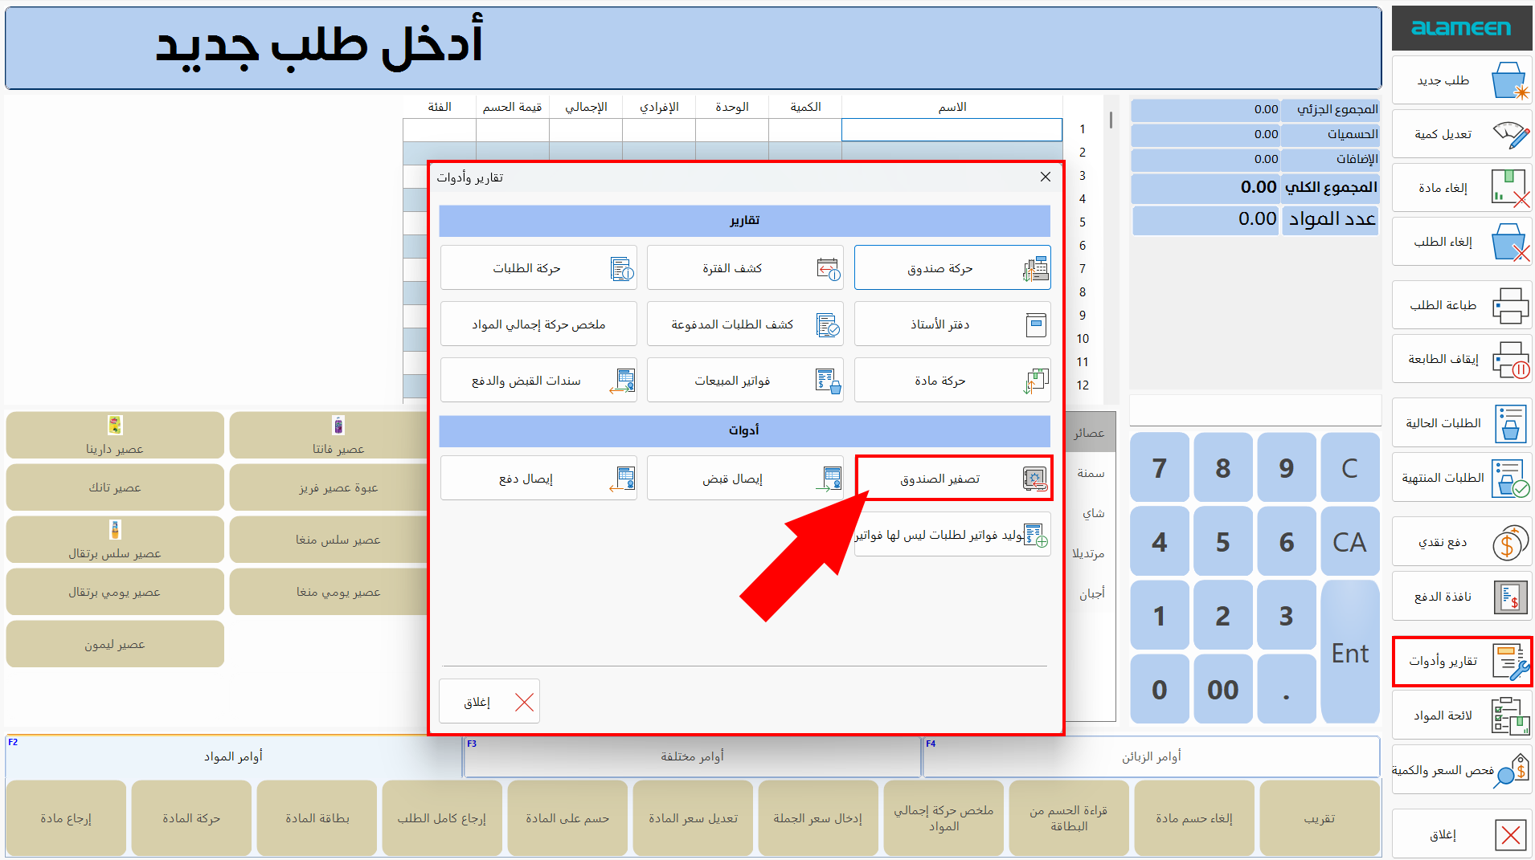Open current orders icon (الطلبات الحالية)
1535x860 pixels.
click(x=1510, y=423)
